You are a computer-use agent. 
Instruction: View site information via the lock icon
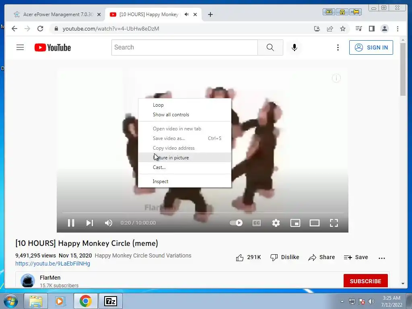pos(56,29)
